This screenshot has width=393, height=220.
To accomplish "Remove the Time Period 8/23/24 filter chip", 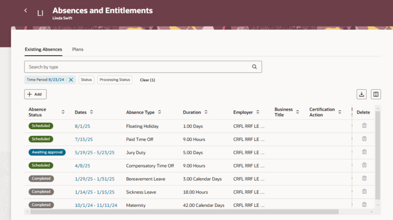I will tap(71, 80).
